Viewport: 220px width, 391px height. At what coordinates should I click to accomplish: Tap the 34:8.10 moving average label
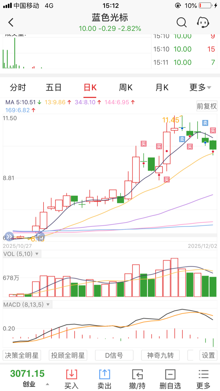[x=88, y=102]
